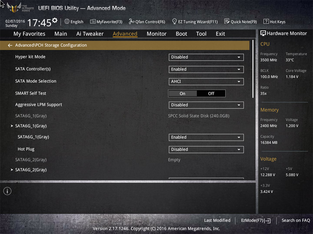Click the globe language icon

point(67,21)
